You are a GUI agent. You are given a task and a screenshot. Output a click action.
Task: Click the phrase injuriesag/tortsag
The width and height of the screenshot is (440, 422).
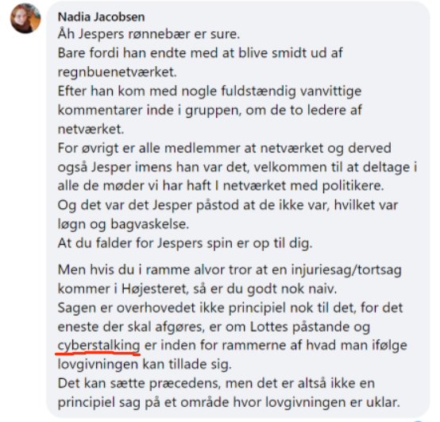click(x=346, y=270)
